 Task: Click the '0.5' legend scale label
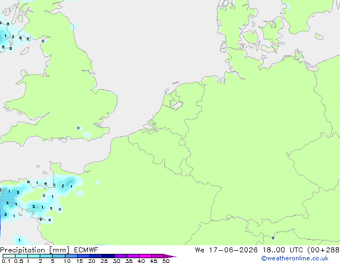(x=19, y=261)
